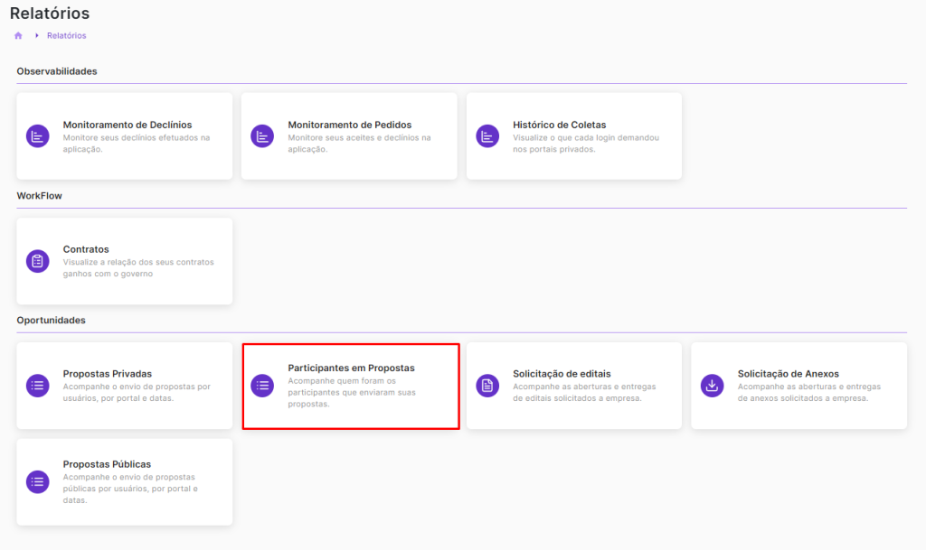Click the Propostas Públicas list icon
Screen dimensions: 926x550
[37, 482]
